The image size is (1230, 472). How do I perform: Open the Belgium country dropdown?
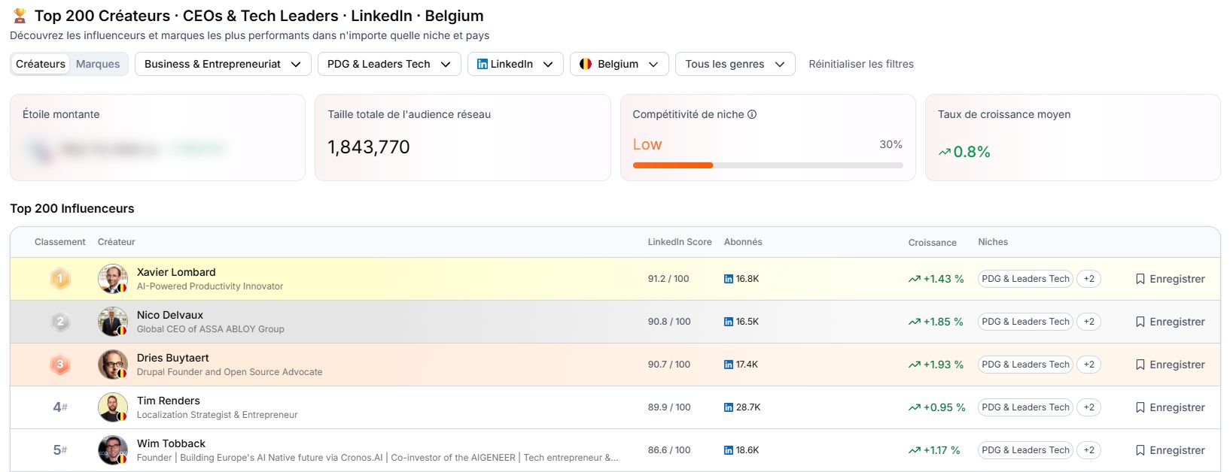[619, 64]
